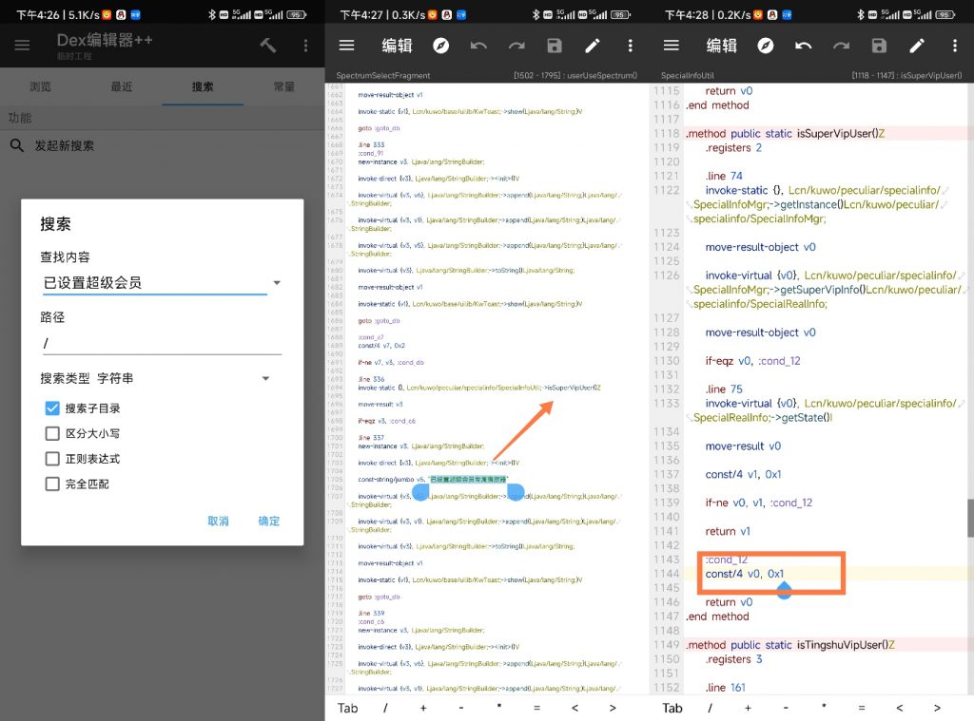Click scrollbar thumb in SpecialInfoUtil editor
This screenshot has width=974, height=721.
point(970,518)
